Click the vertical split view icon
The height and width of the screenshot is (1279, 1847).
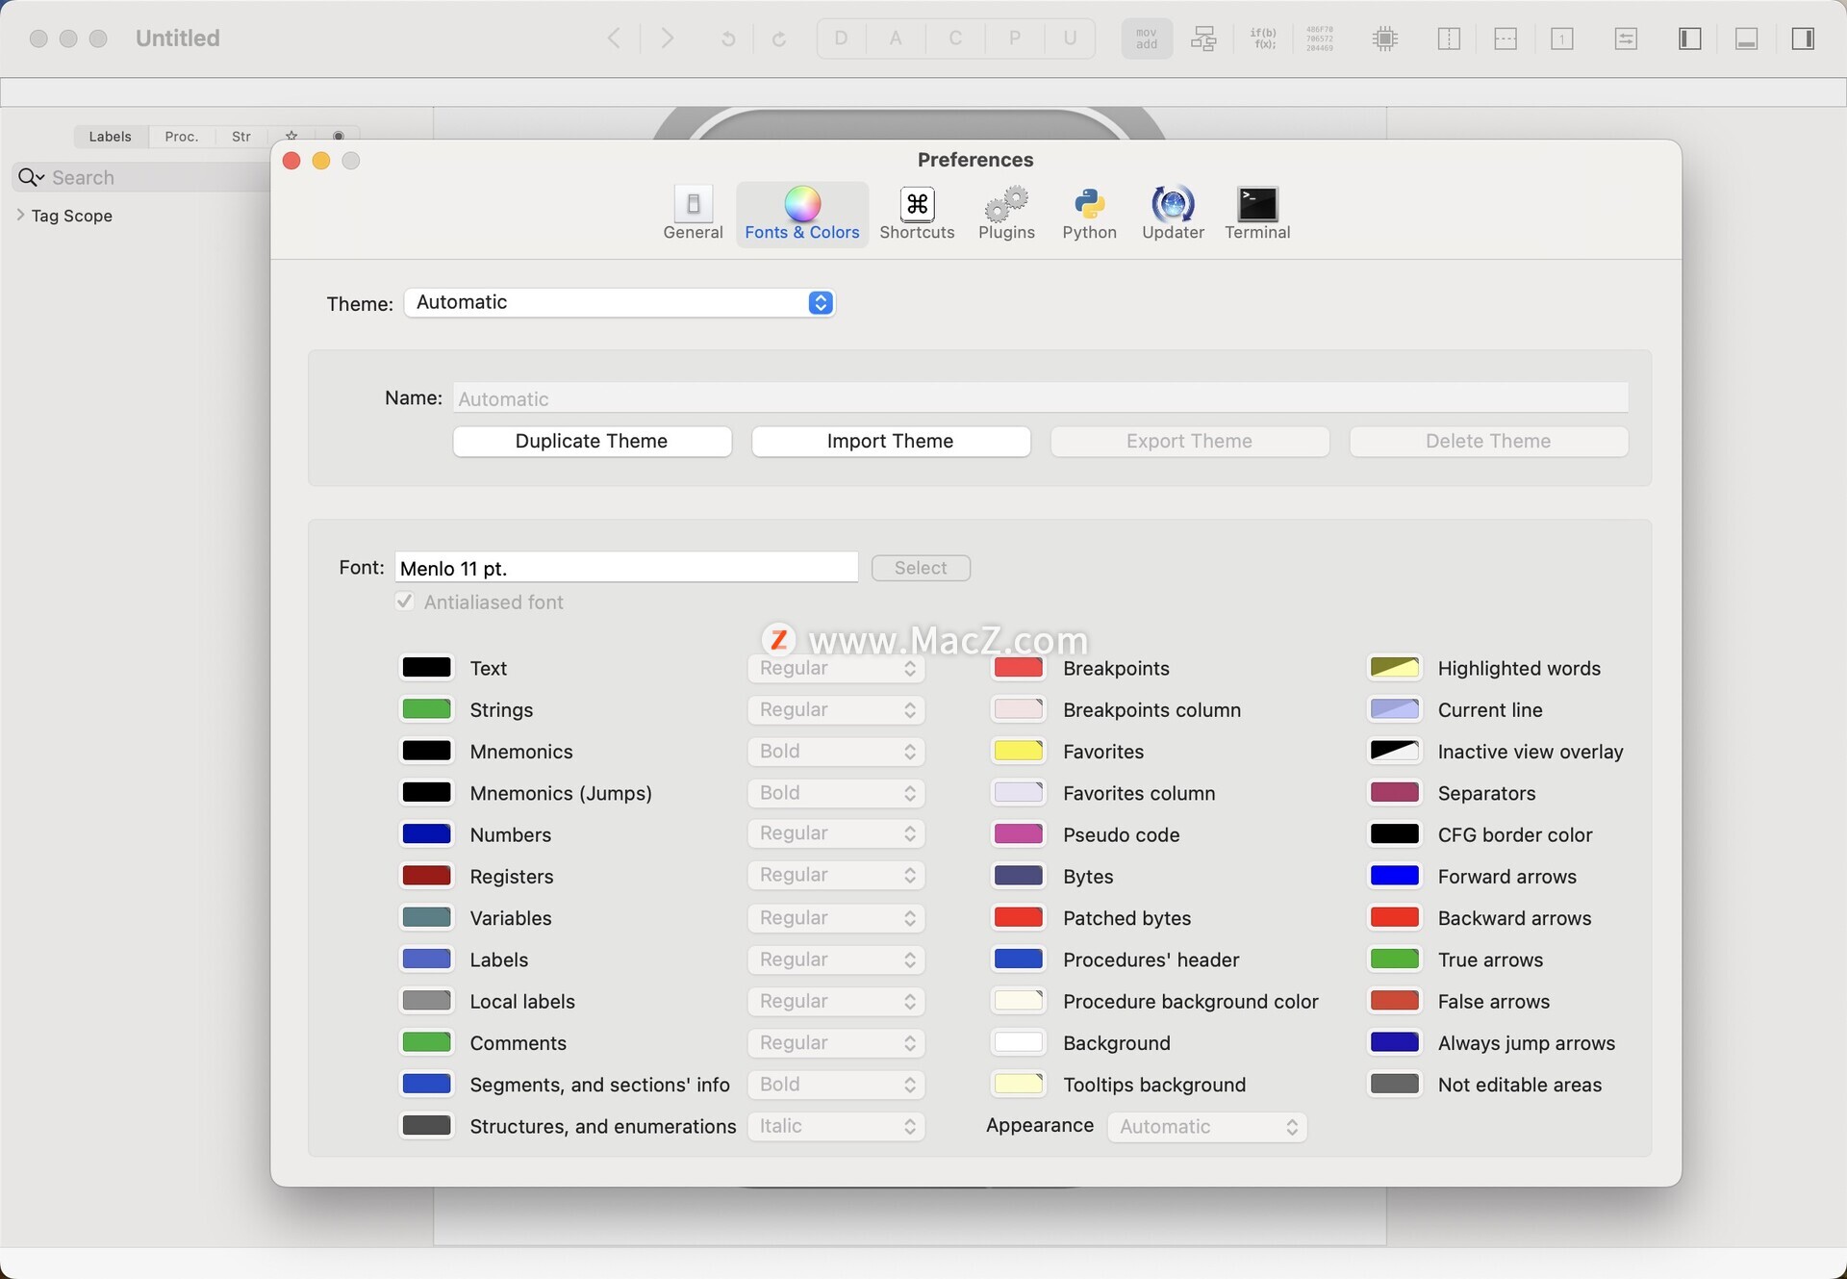[x=1449, y=38]
